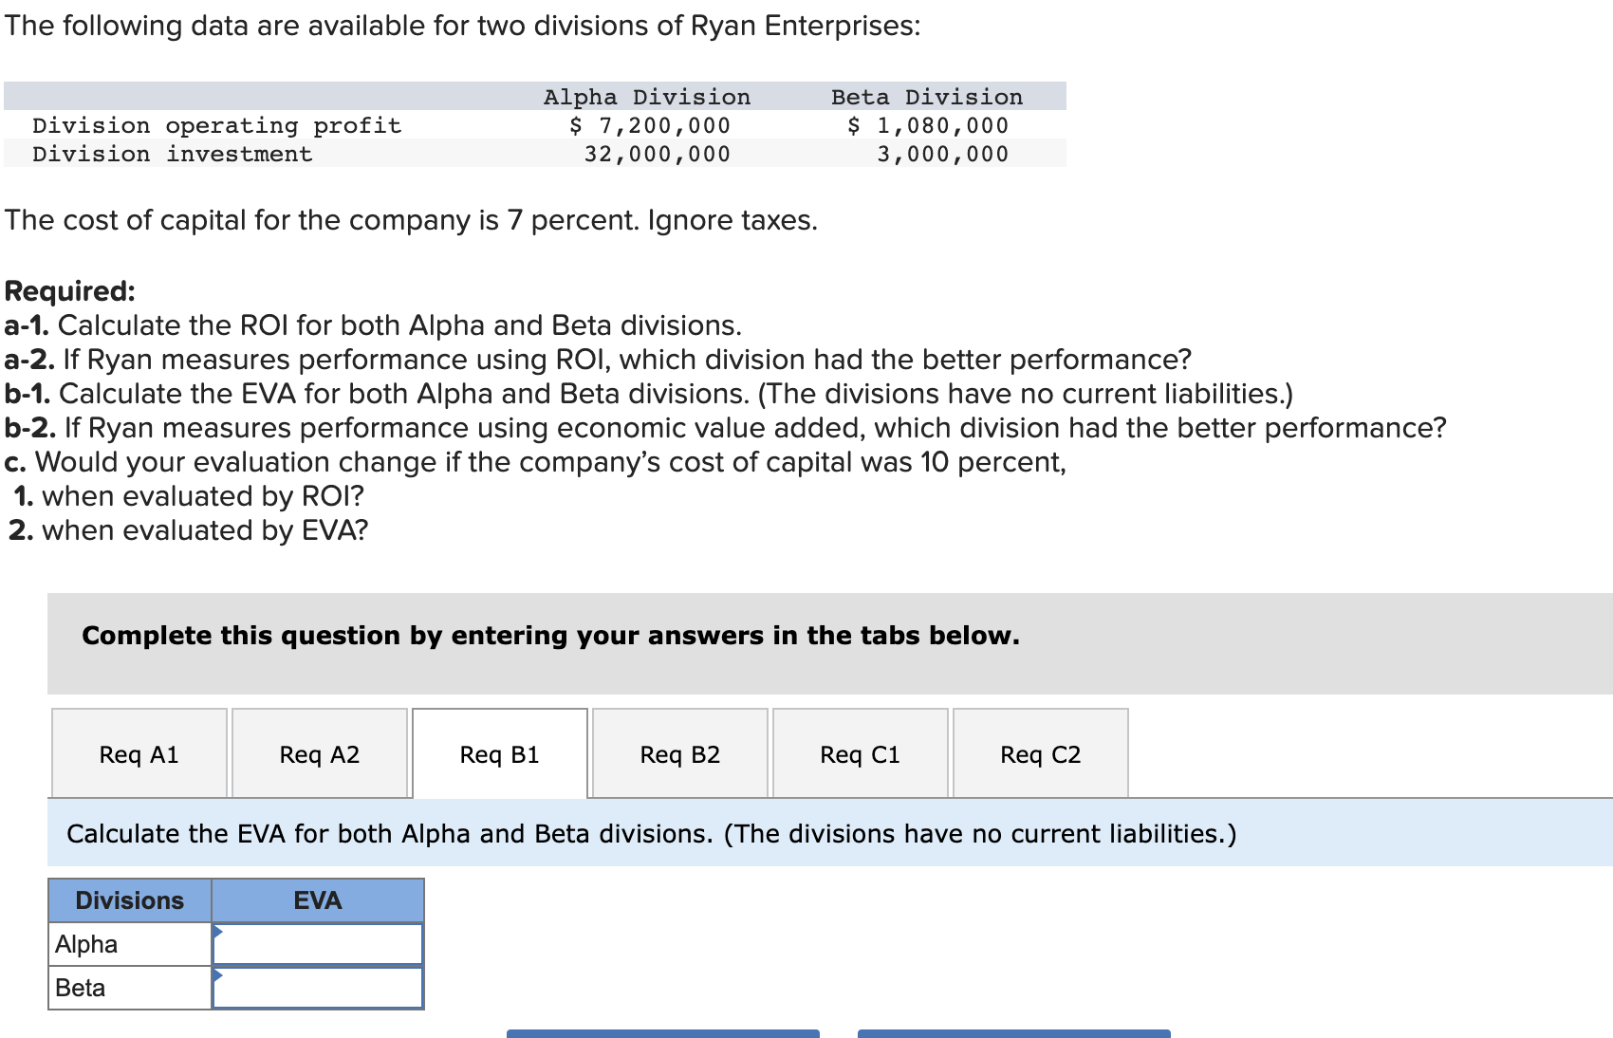
Task: Open the Req B2 tab
Action: coord(679,753)
